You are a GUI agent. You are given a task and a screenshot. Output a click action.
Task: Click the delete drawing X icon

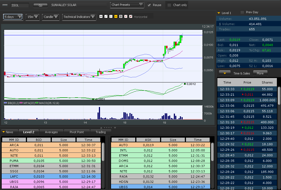point(126,17)
